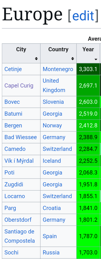This screenshot has width=101, height=259.
Task: Go to the Bovec article
Action: click(x=12, y=102)
